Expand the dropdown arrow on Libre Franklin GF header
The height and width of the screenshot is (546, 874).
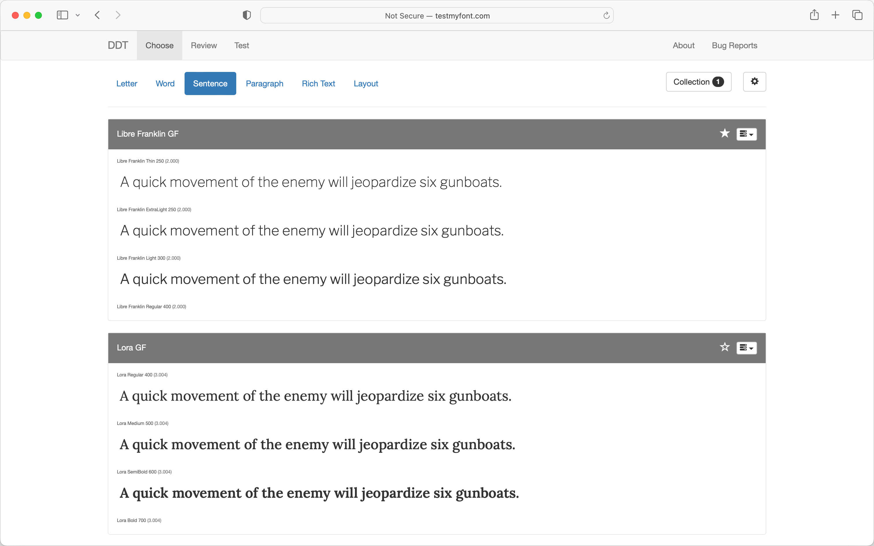(x=752, y=134)
